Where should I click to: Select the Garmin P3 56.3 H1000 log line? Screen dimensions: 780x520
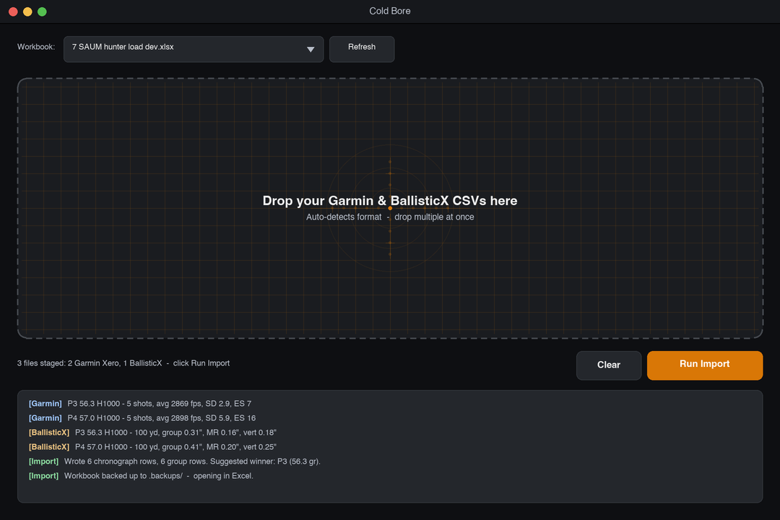point(140,404)
